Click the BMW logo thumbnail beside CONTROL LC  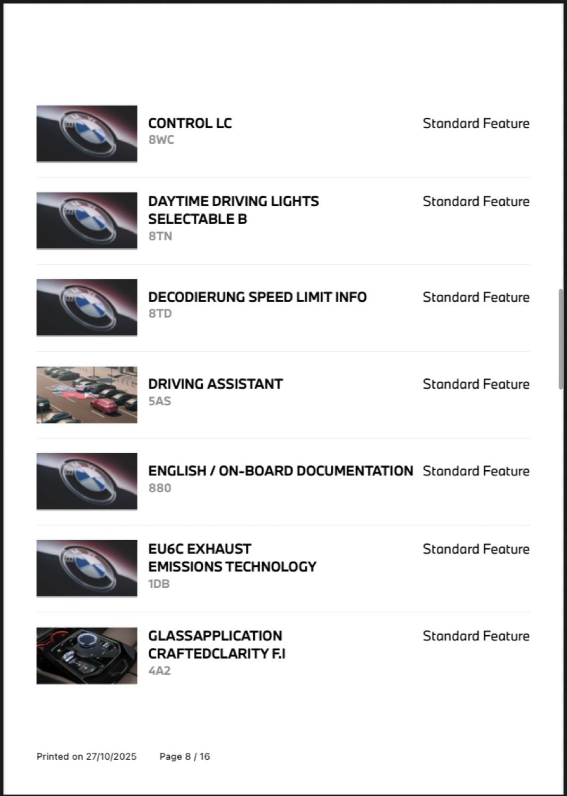point(87,133)
